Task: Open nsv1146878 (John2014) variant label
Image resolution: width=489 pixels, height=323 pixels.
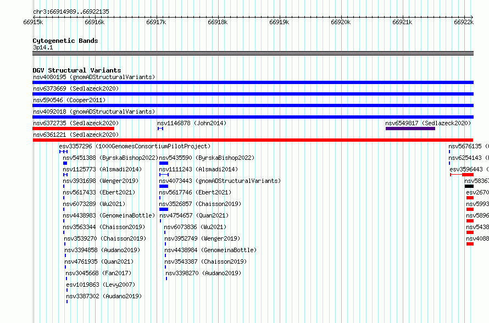Action: point(192,123)
